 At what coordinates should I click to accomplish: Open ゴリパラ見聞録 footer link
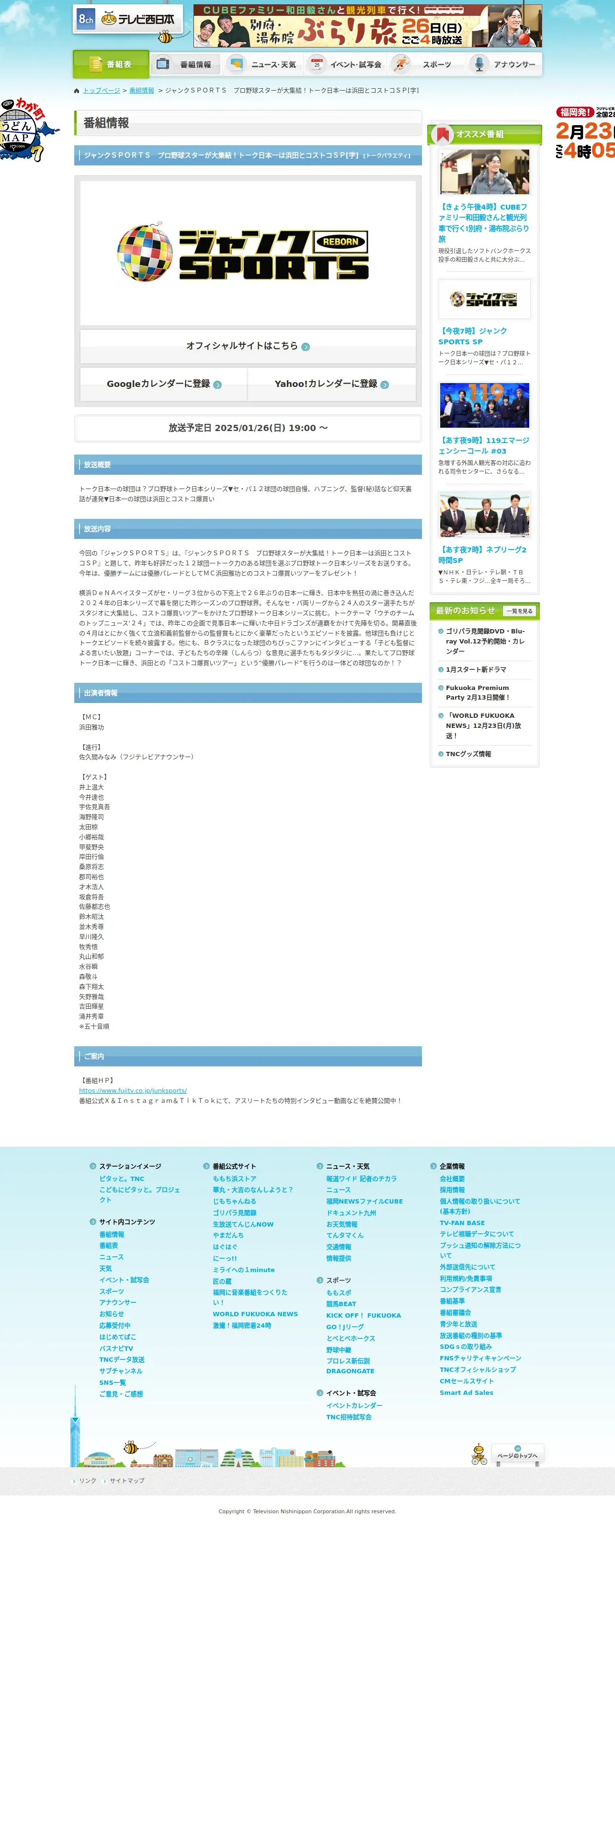tap(234, 1213)
